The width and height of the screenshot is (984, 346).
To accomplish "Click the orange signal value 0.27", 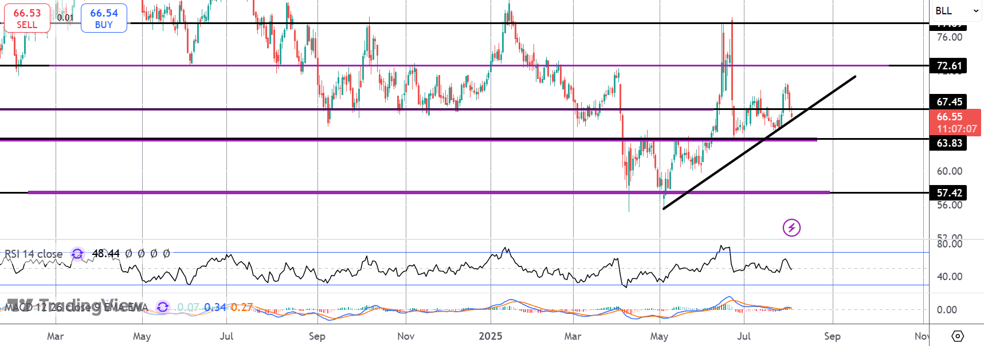I will pyautogui.click(x=242, y=308).
